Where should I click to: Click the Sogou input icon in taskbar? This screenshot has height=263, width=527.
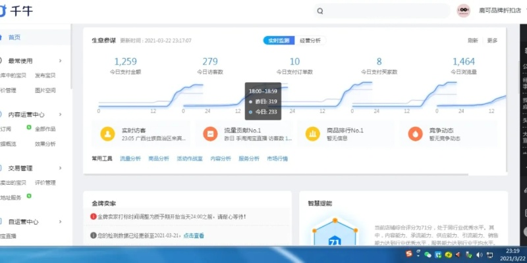click(x=408, y=254)
